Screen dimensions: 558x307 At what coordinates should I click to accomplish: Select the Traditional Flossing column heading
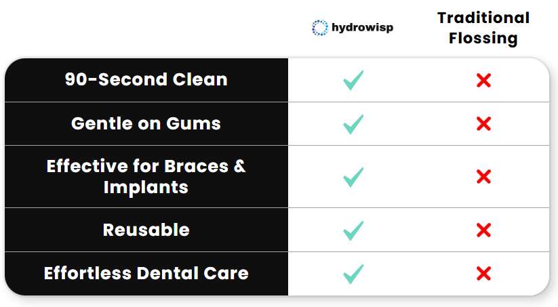coord(483,28)
